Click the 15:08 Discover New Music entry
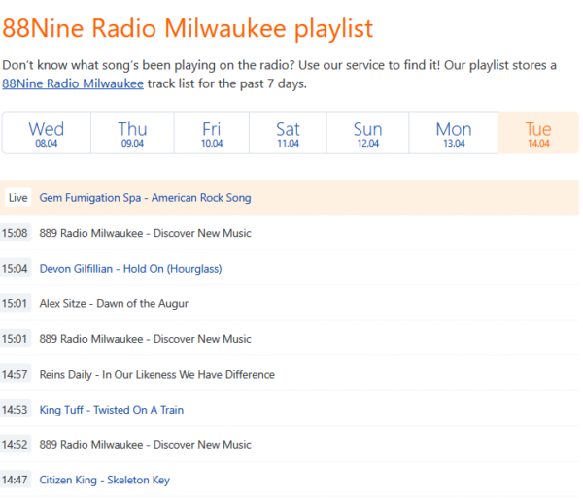The width and height of the screenshot is (583, 499). click(x=146, y=233)
